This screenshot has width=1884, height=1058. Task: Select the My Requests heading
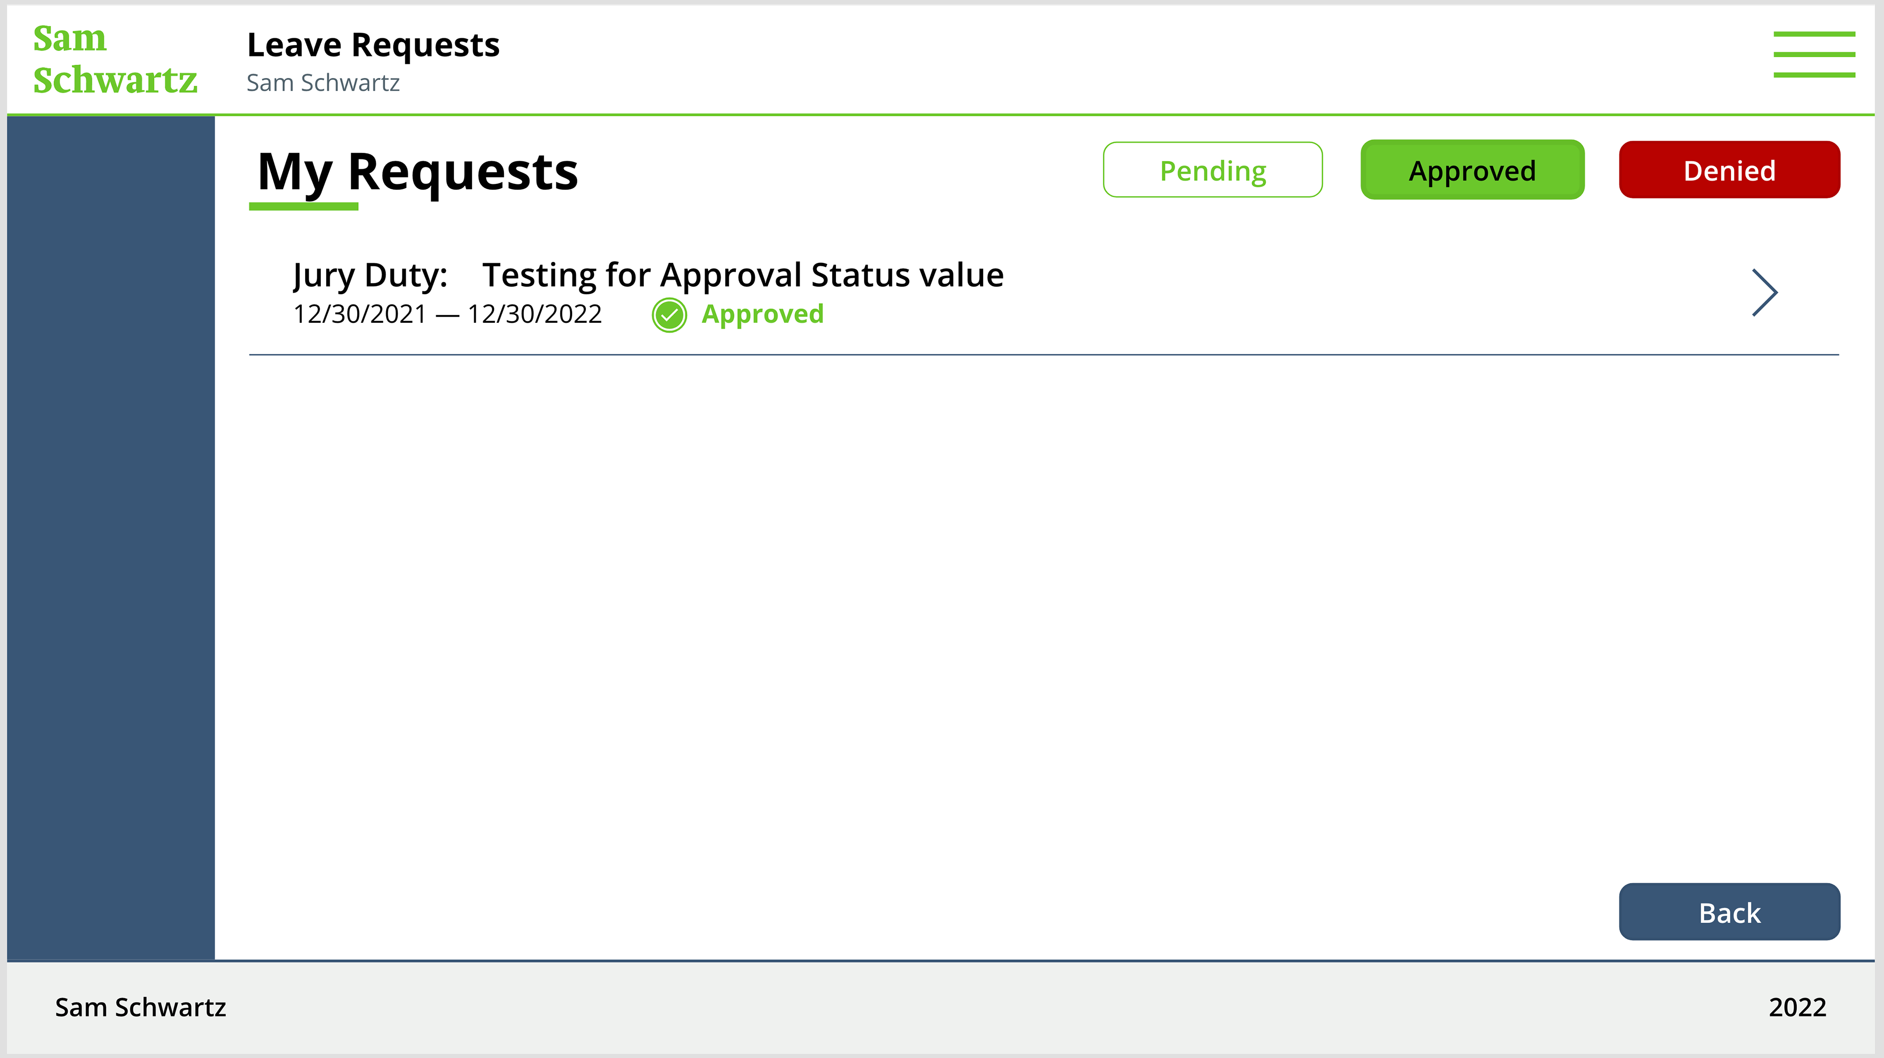(418, 173)
